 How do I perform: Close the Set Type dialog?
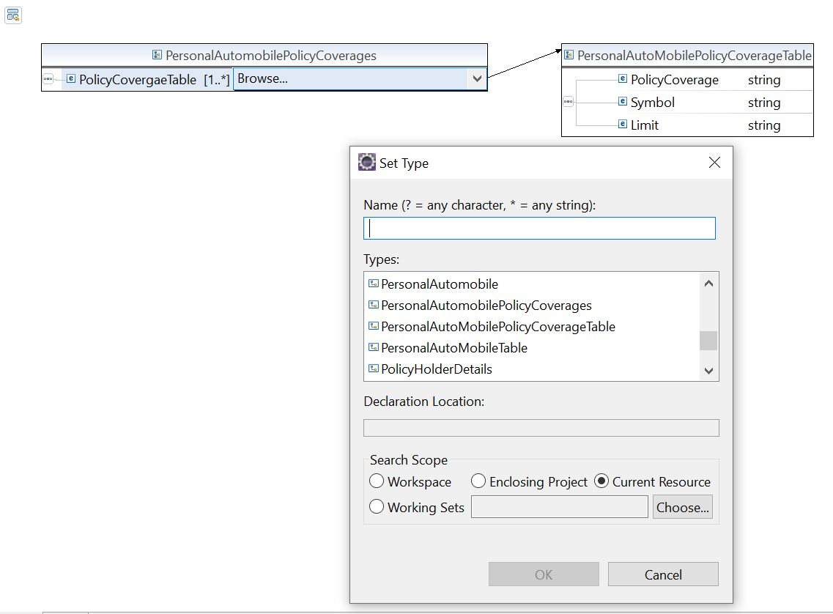[714, 163]
